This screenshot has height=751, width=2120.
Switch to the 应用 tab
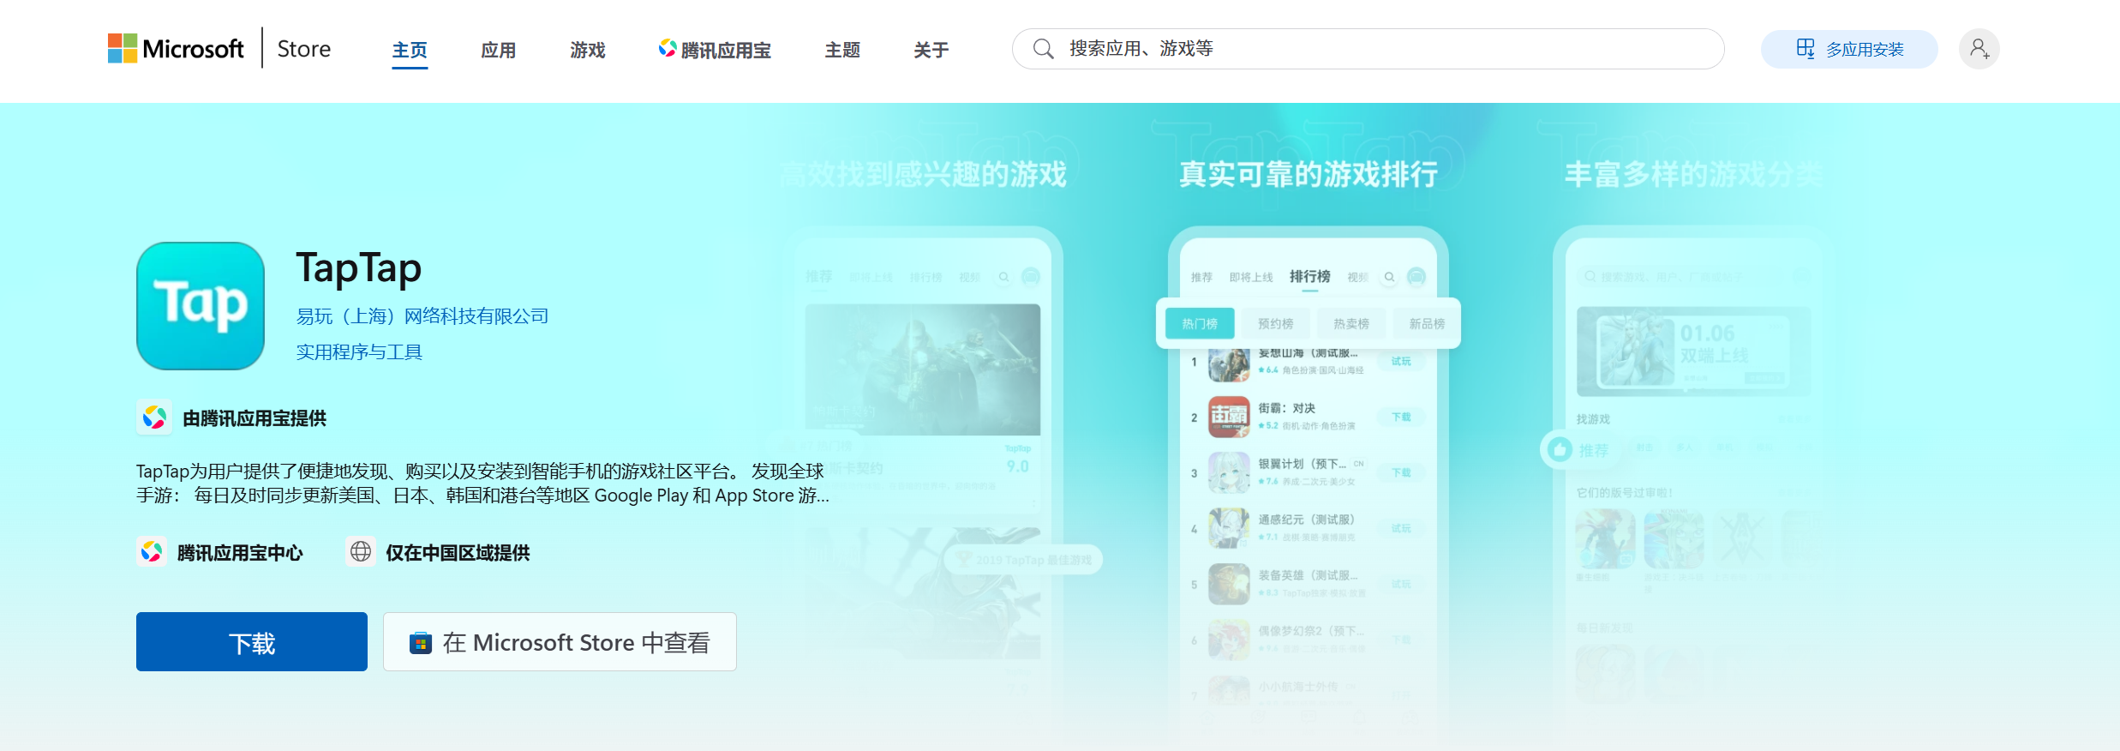pos(498,51)
